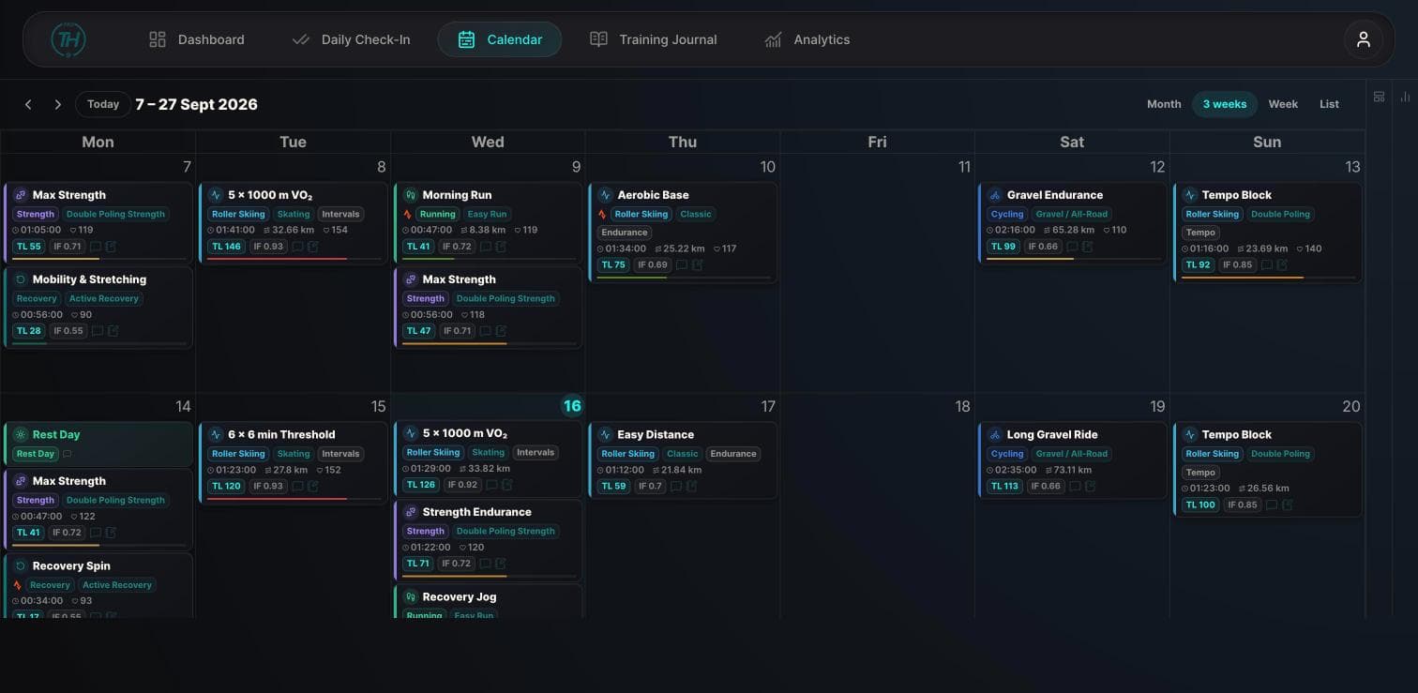Image resolution: width=1418 pixels, height=693 pixels.
Task: Open comments on Strength Endurance card
Action: click(x=485, y=564)
